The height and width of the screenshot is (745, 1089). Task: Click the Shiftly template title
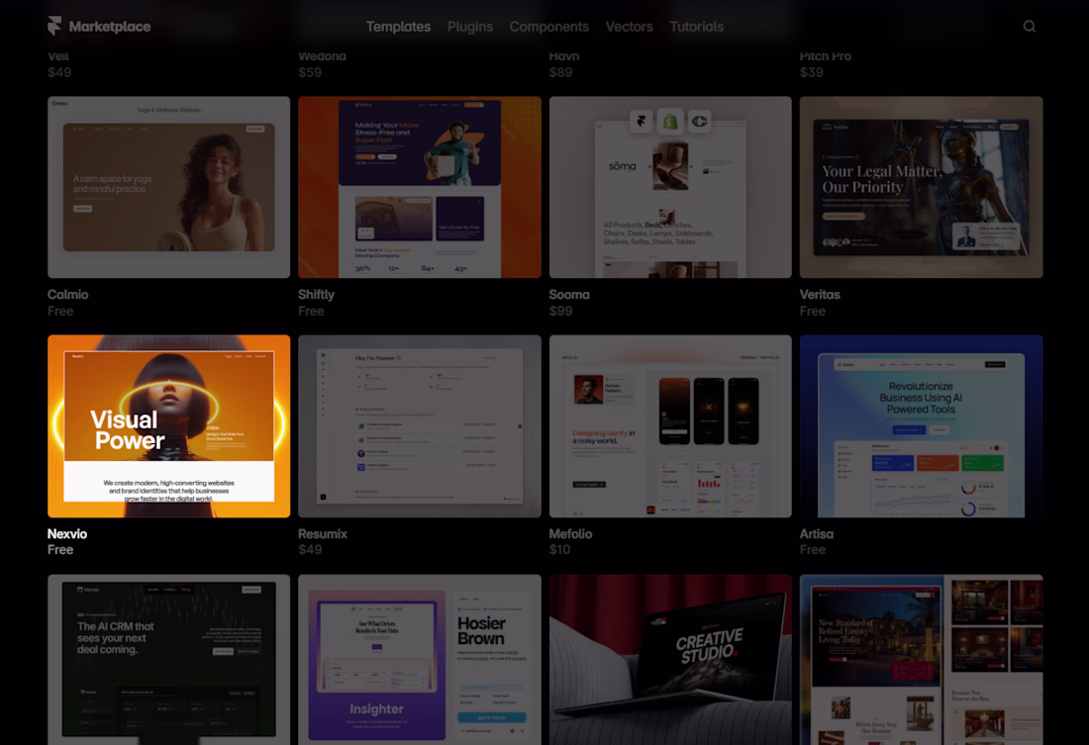(x=316, y=295)
